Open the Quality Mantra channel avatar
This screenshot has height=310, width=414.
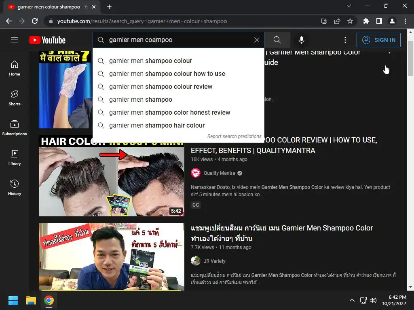click(x=196, y=173)
